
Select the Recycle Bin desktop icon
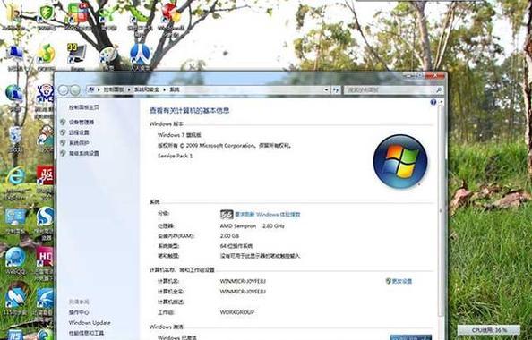point(15,136)
